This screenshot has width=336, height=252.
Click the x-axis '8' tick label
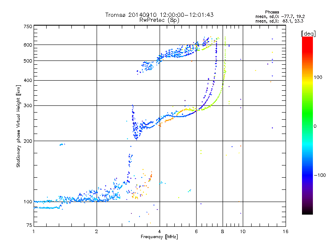coord(223,231)
